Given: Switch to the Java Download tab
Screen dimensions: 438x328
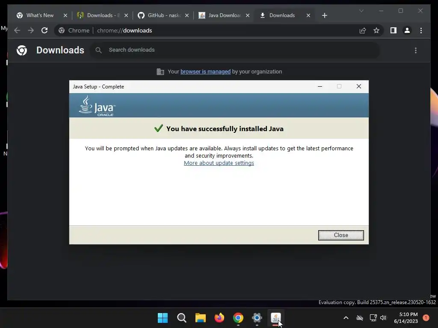Looking at the screenshot, I should 224,15.
